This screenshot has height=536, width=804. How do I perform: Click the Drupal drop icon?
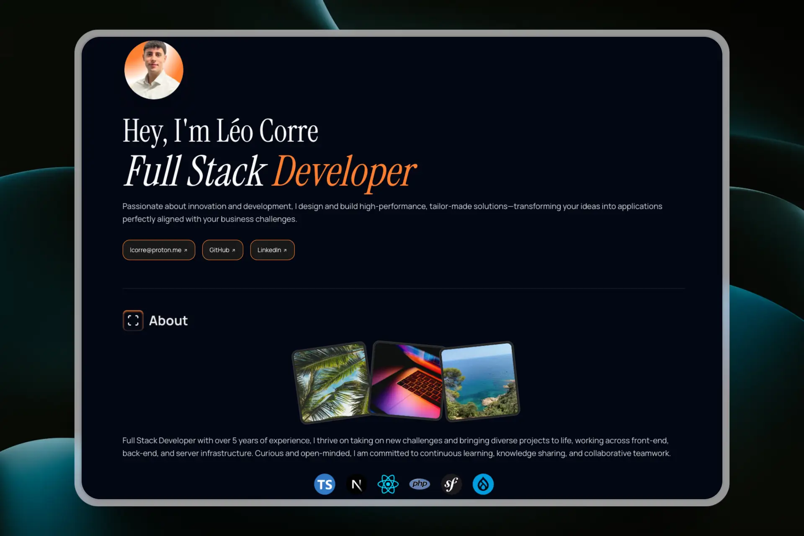(483, 484)
